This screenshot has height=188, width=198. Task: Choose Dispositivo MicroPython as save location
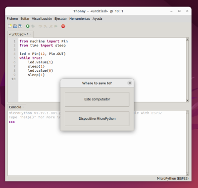[x=97, y=119]
